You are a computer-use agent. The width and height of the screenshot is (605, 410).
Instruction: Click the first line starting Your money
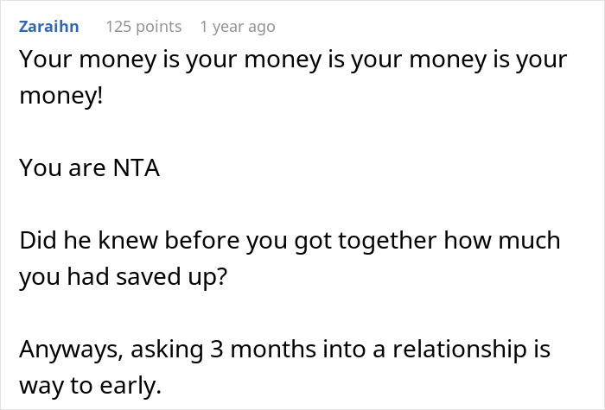point(293,60)
